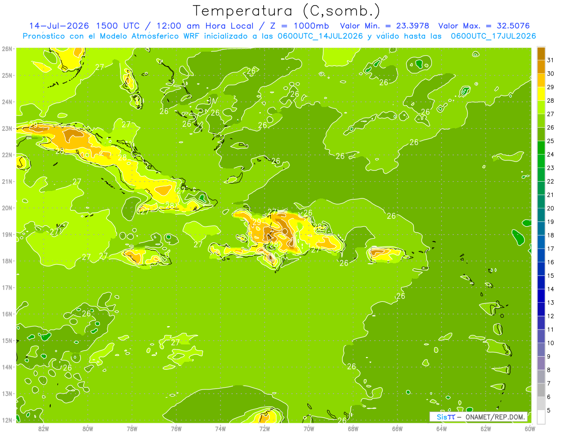Click the longitude label "76W"

click(x=176, y=428)
